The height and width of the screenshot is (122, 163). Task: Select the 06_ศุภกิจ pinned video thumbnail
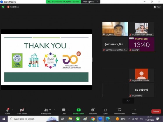click(x=115, y=29)
